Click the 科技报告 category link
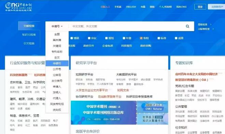Viewport: 225px width, 134px height. coord(127,46)
